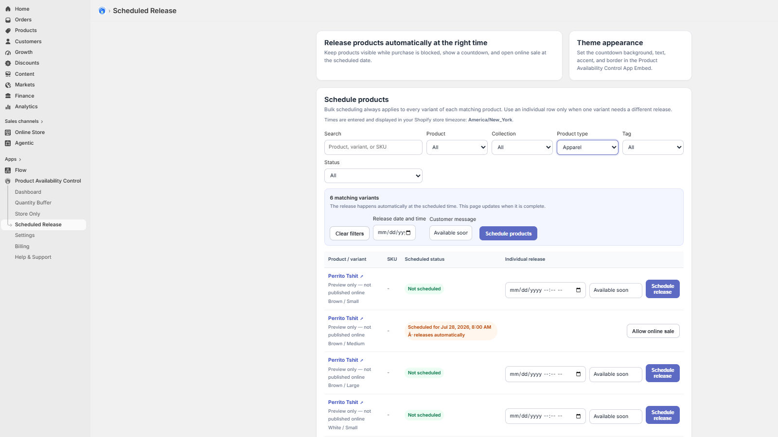Schedule release for Brown / Large variant
The image size is (778, 437).
663,373
